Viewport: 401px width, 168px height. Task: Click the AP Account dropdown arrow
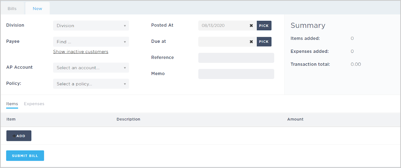[x=125, y=68]
